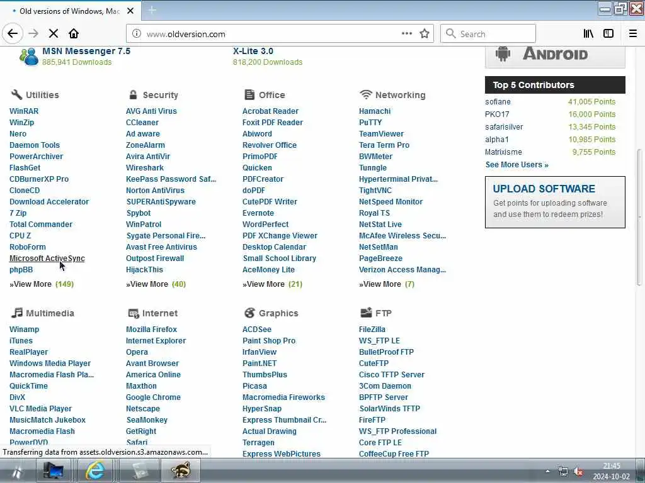Expand Networking with View More (7)
Screen dimensions: 645x483
(387, 284)
